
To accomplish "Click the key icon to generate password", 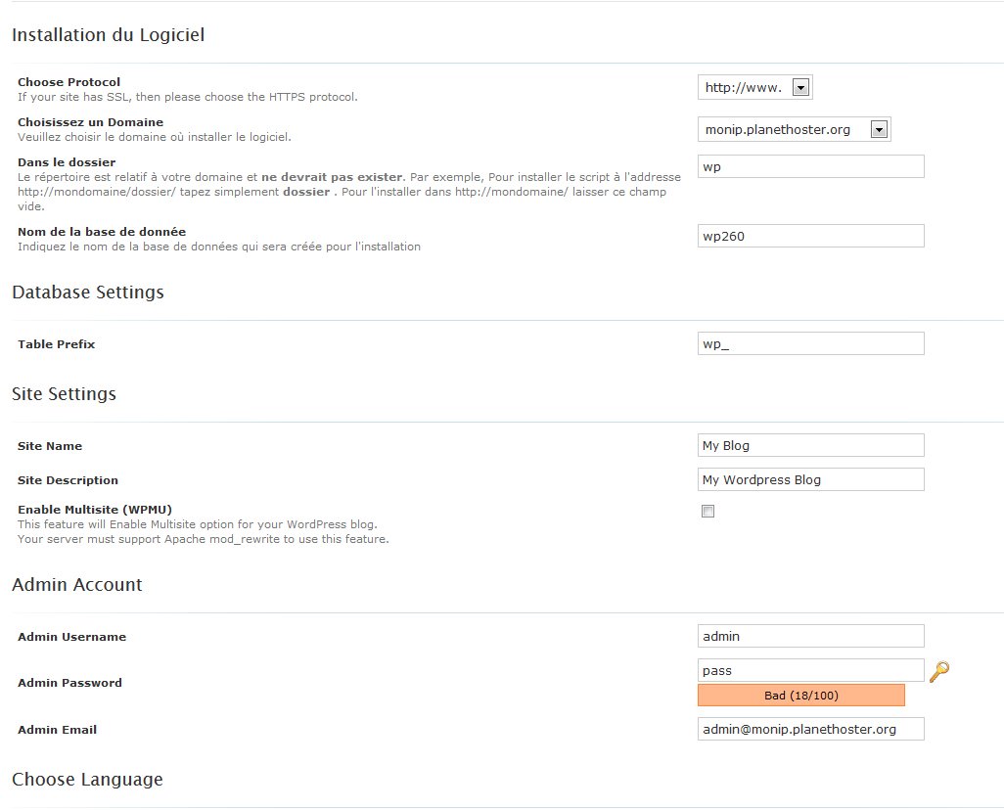I will pos(938,672).
